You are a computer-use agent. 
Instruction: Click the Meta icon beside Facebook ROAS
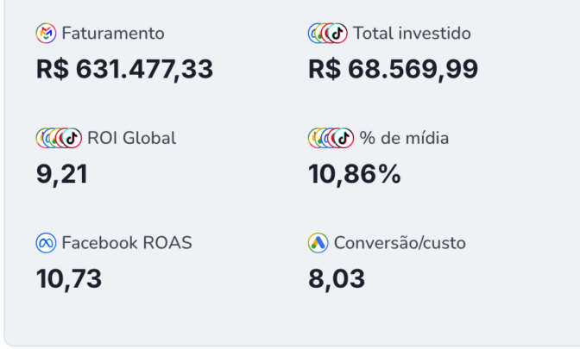(46, 243)
